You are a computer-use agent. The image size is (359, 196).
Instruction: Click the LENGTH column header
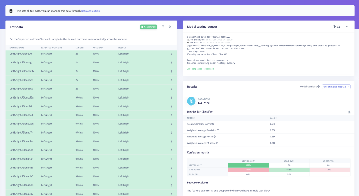80,48
